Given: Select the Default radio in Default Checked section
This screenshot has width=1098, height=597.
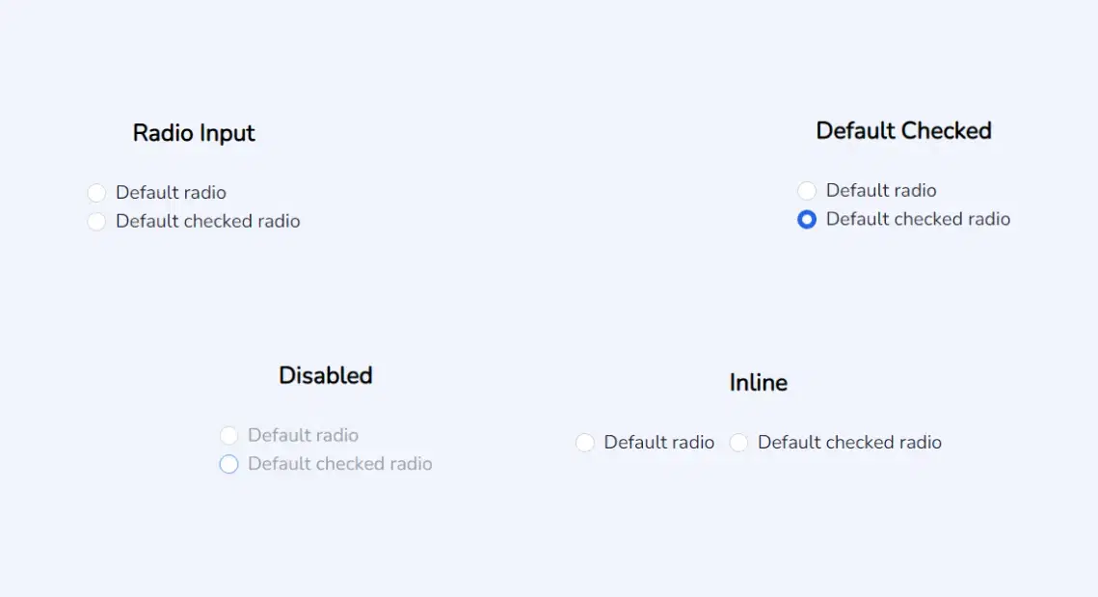Looking at the screenshot, I should click(807, 190).
